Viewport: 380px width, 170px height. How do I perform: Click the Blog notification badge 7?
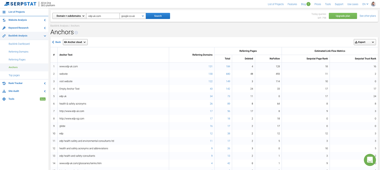(x=308, y=4)
